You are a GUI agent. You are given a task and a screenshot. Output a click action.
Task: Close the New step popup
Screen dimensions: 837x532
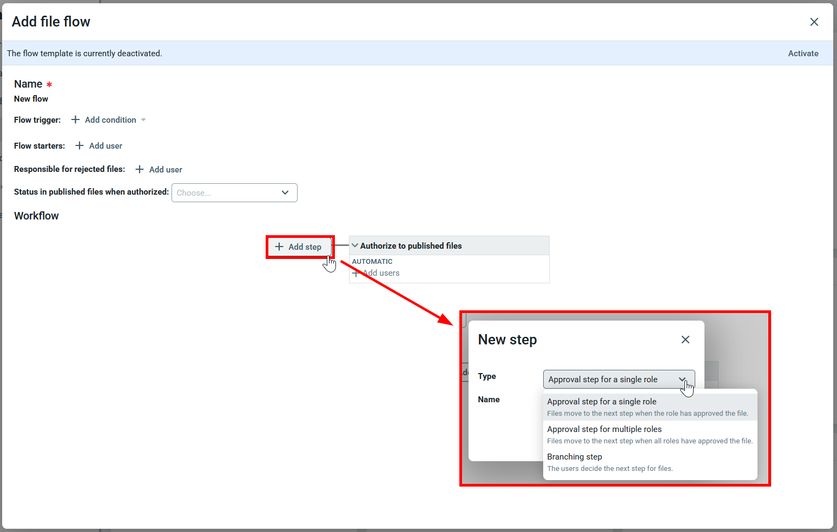[x=685, y=340]
